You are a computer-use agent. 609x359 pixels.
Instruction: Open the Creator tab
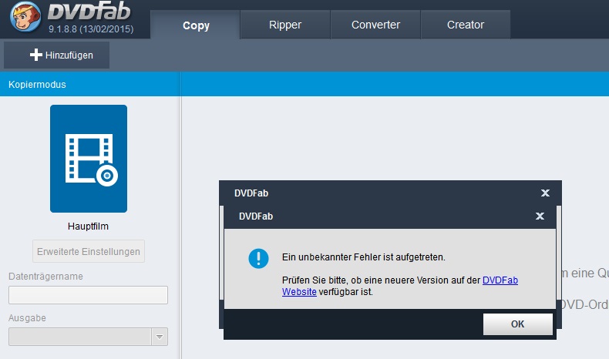tap(466, 25)
